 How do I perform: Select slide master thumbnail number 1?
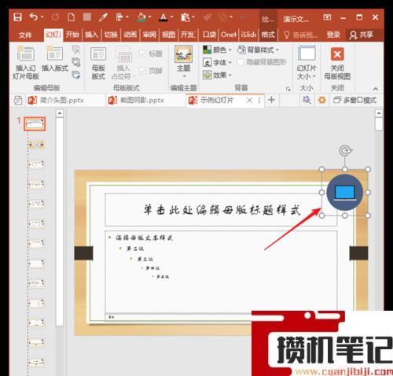tap(35, 123)
